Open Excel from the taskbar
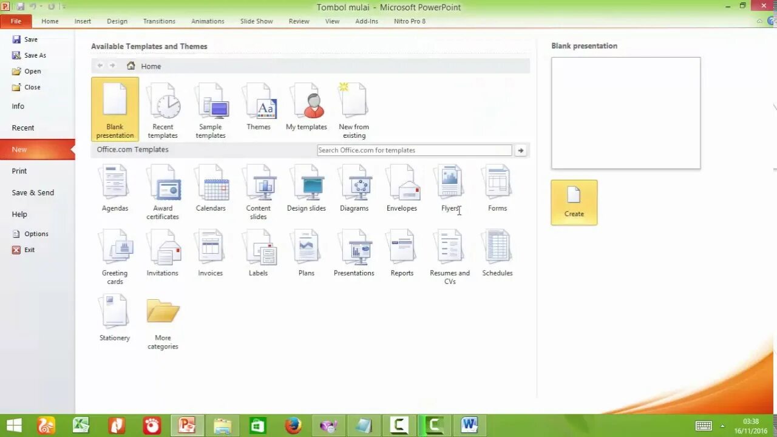The height and width of the screenshot is (437, 777). pyautogui.click(x=81, y=425)
